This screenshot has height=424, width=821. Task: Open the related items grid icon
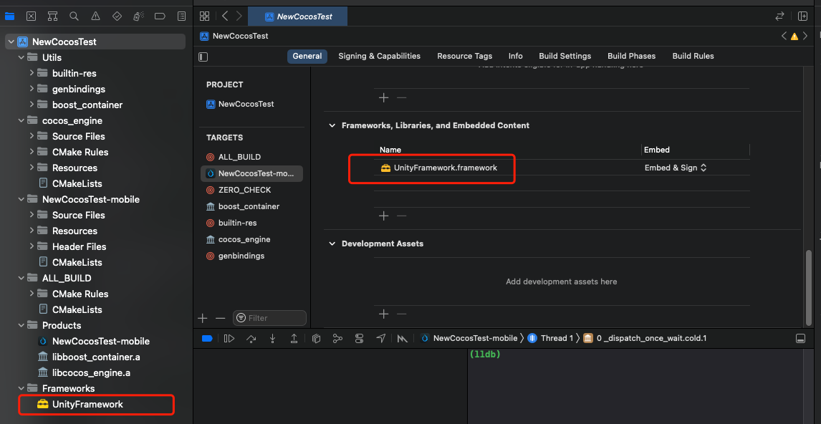coord(205,16)
